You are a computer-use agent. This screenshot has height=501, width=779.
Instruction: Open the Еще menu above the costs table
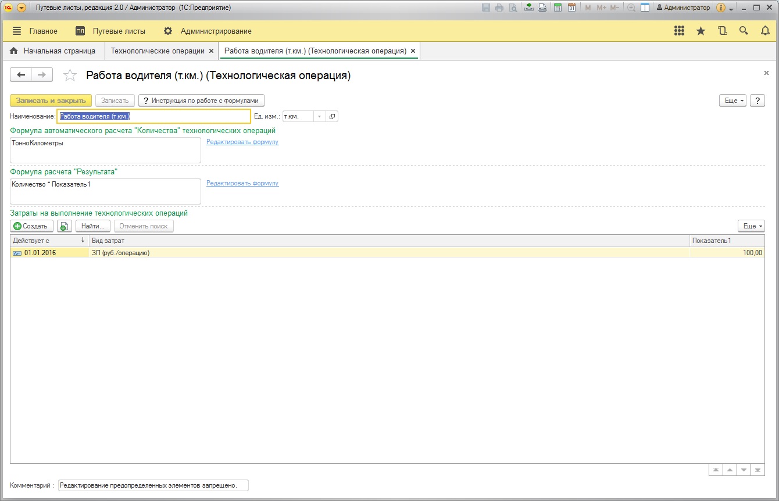coord(751,226)
